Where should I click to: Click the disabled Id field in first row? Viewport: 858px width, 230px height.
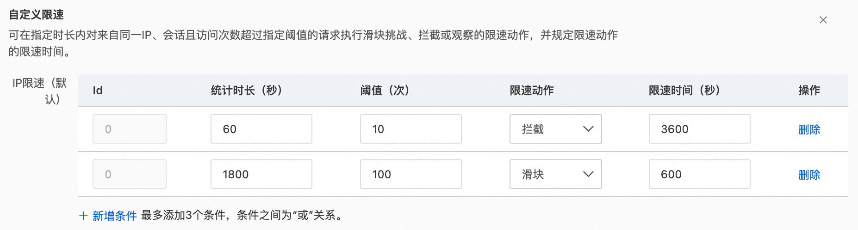click(129, 129)
